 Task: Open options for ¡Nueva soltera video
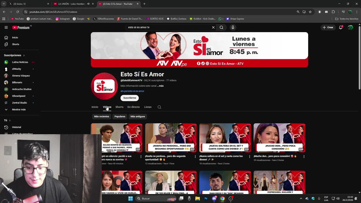249,156
